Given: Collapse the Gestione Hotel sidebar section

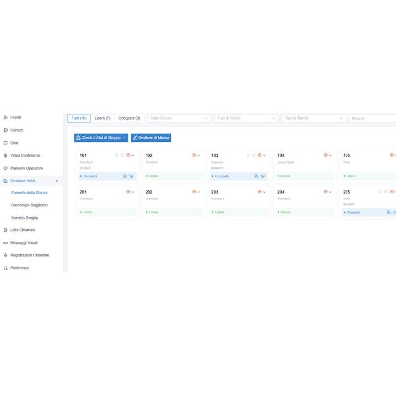Looking at the screenshot, I should point(57,181).
